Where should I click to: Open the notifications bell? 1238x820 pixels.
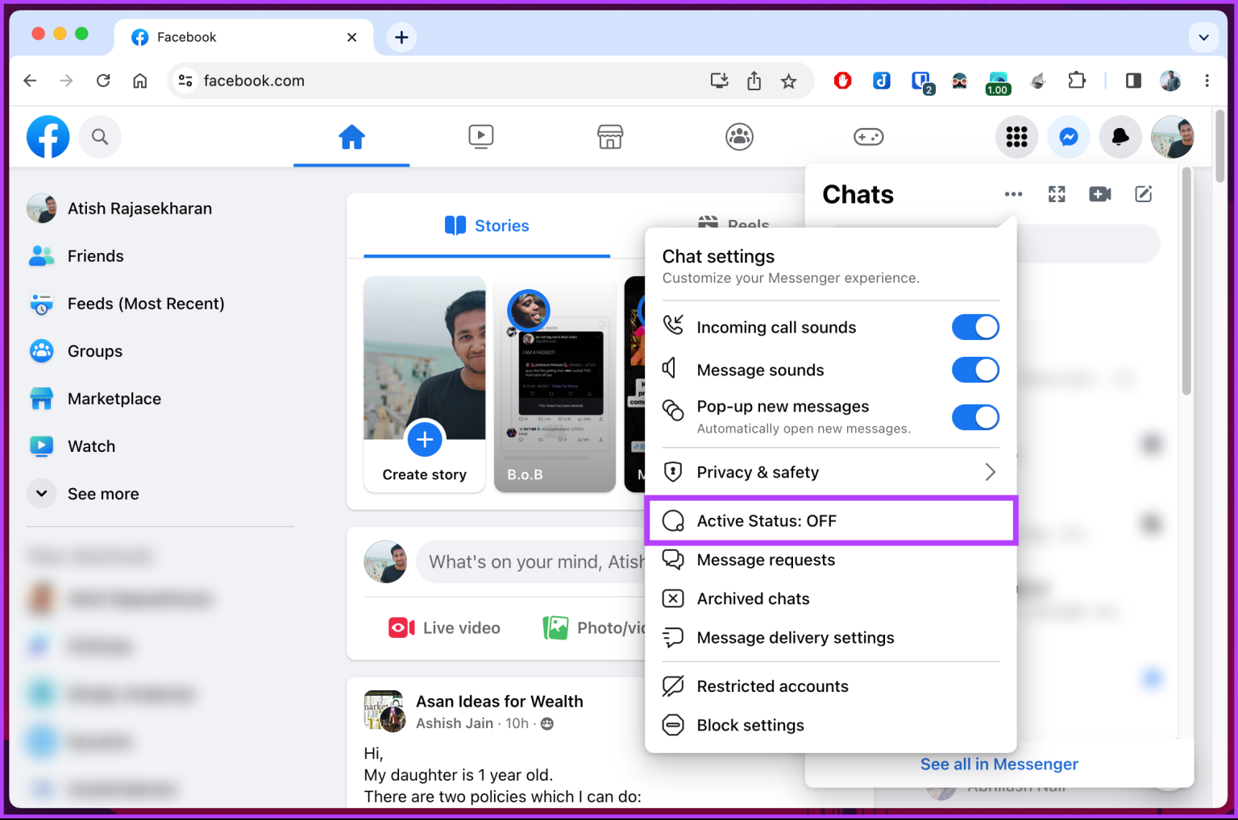1120,137
